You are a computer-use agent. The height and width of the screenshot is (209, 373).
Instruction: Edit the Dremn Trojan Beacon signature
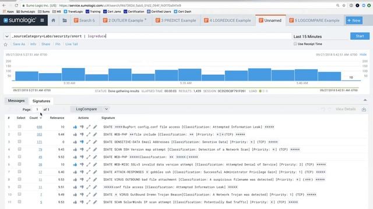click(95, 194)
